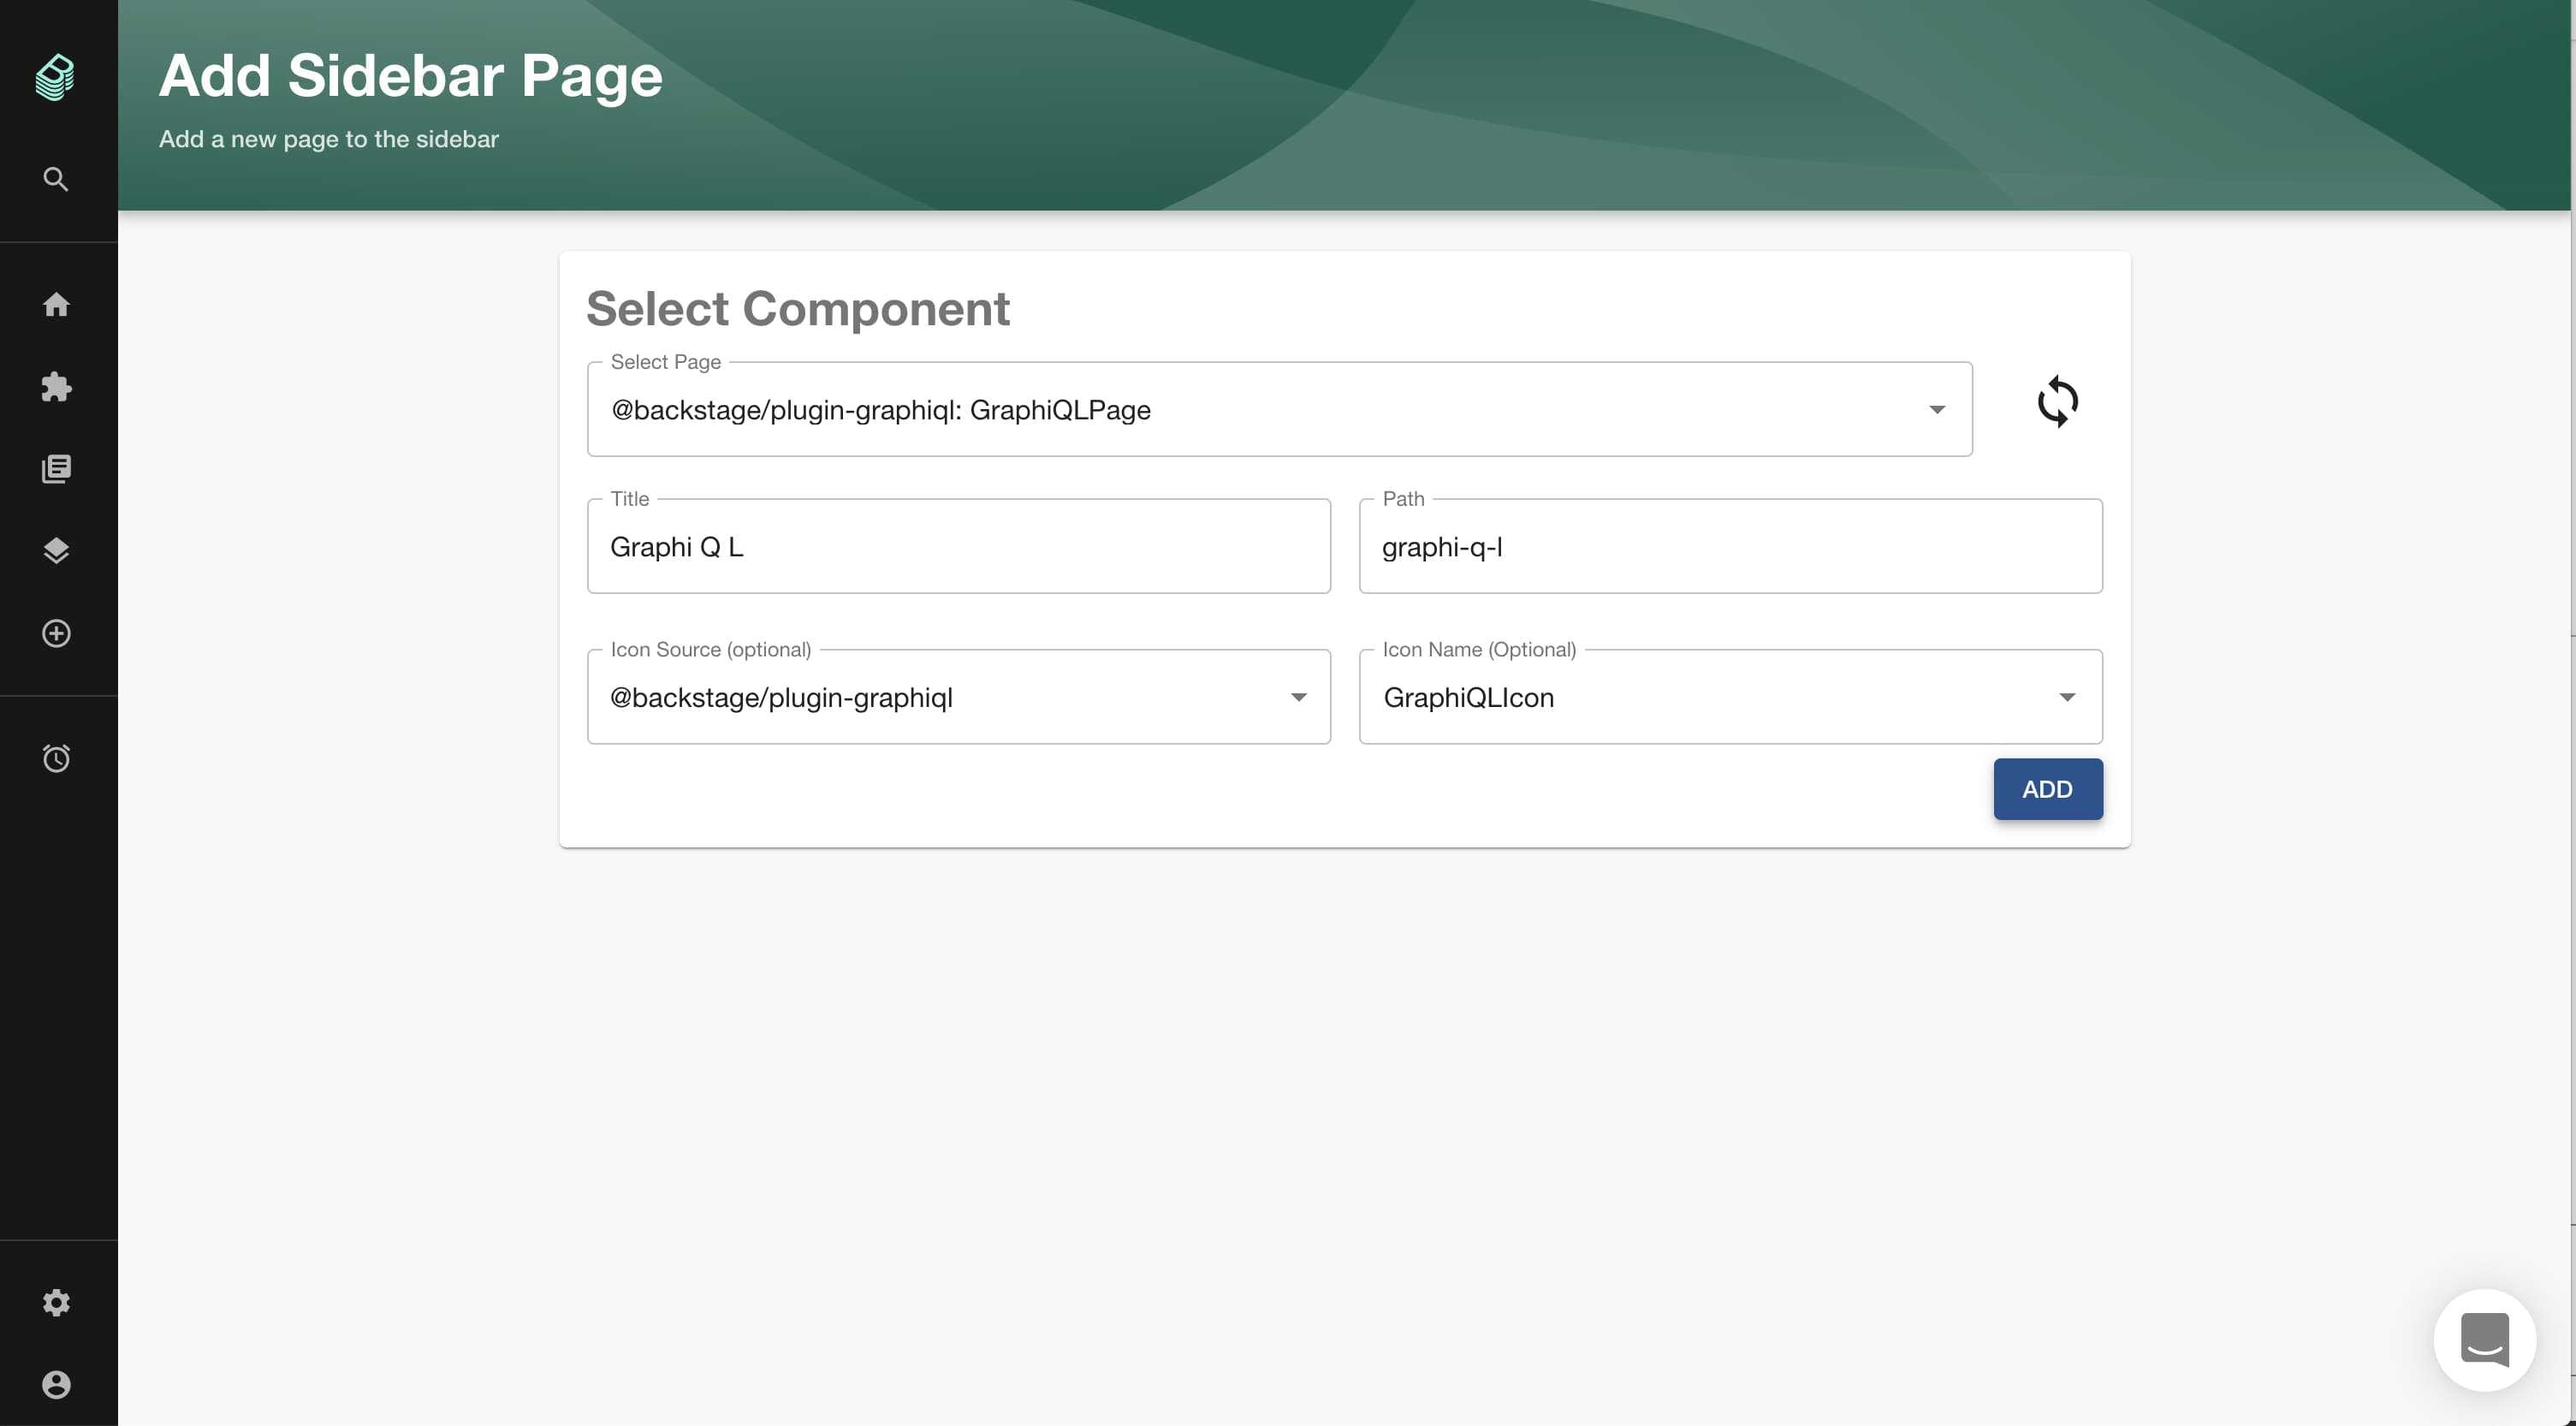The image size is (2576, 1426).
Task: Click the Add Sidebar Page title
Action: pos(410,76)
